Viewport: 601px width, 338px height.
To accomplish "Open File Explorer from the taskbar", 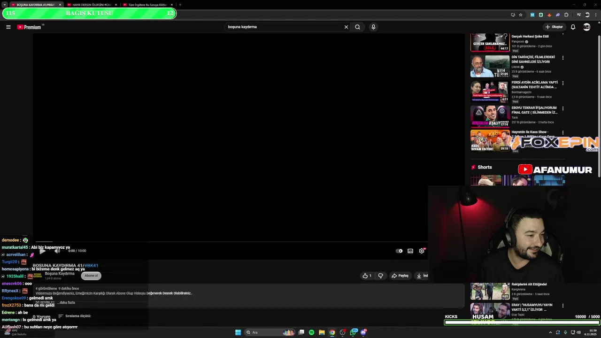I will (x=322, y=332).
